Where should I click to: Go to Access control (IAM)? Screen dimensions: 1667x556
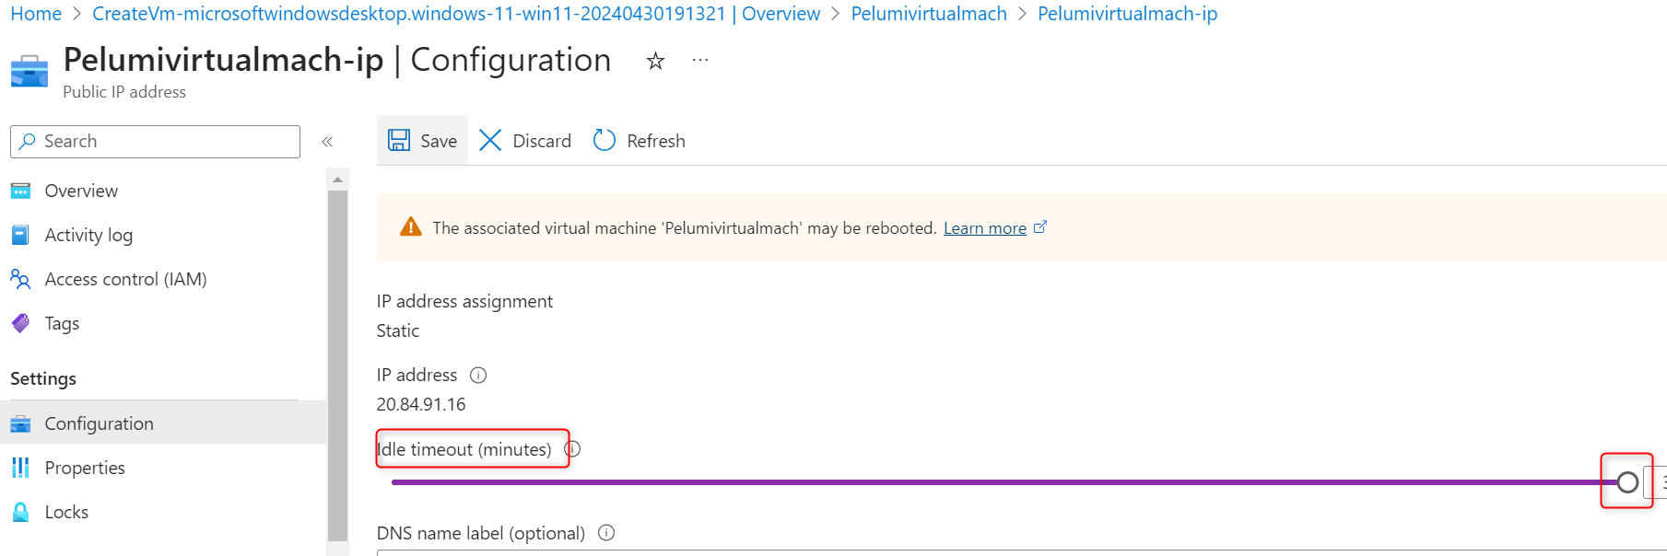coord(125,279)
